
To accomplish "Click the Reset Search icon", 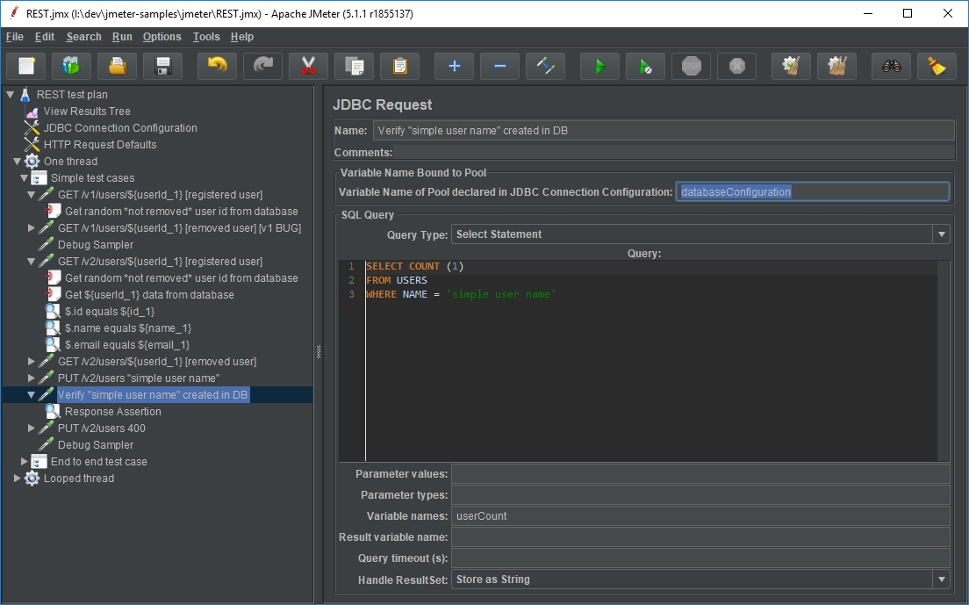I will [x=937, y=66].
